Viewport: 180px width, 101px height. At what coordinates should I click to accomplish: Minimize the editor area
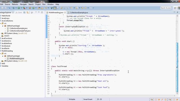click(174, 12)
